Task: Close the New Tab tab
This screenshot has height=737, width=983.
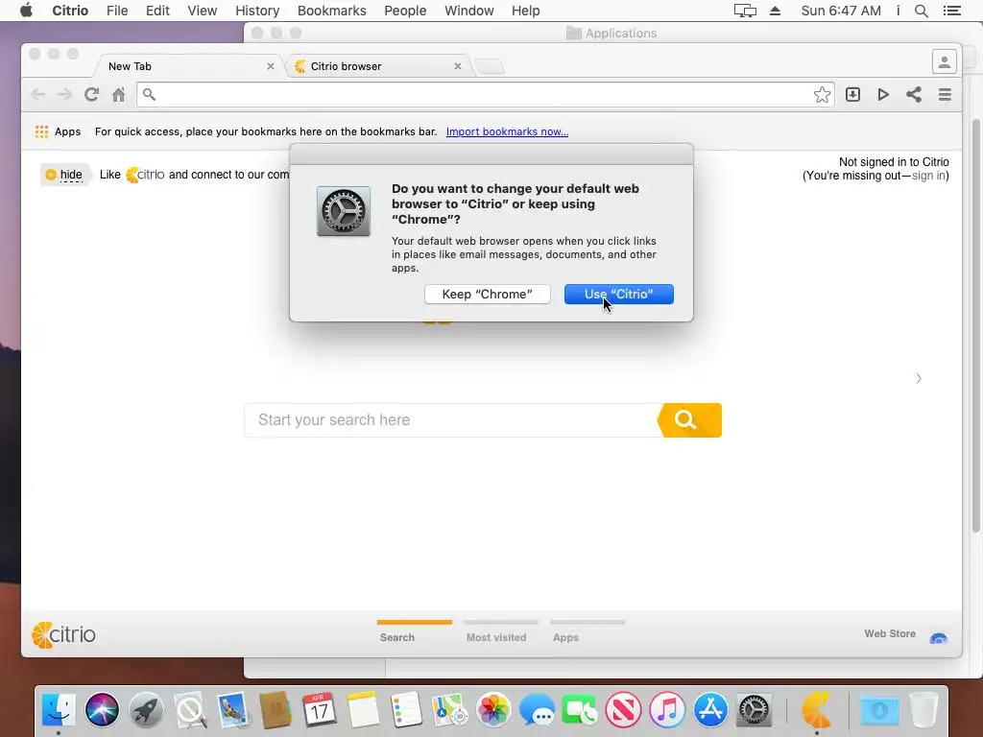Action: coord(270,66)
